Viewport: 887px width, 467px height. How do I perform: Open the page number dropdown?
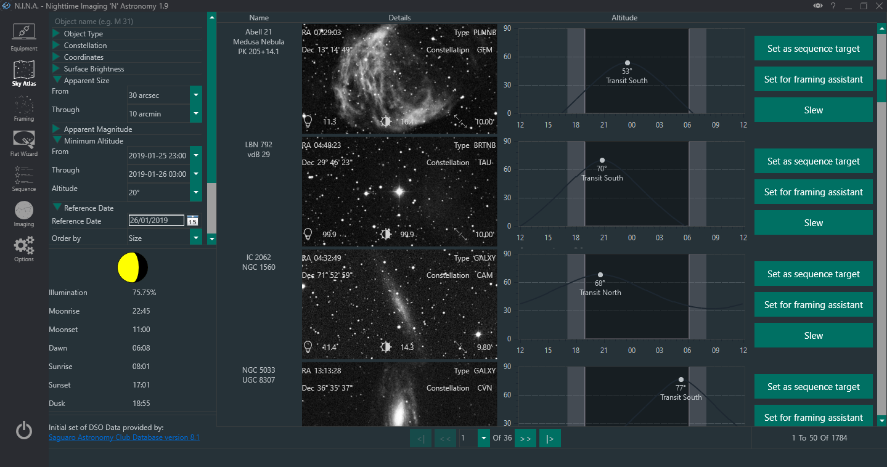pos(483,438)
